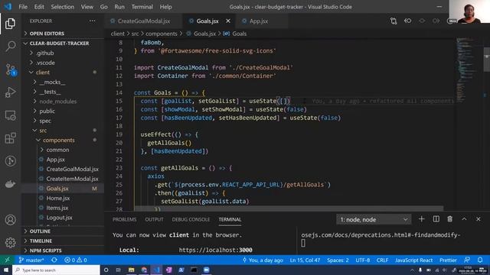
Task: Expand the common folder
Action: 63,150
